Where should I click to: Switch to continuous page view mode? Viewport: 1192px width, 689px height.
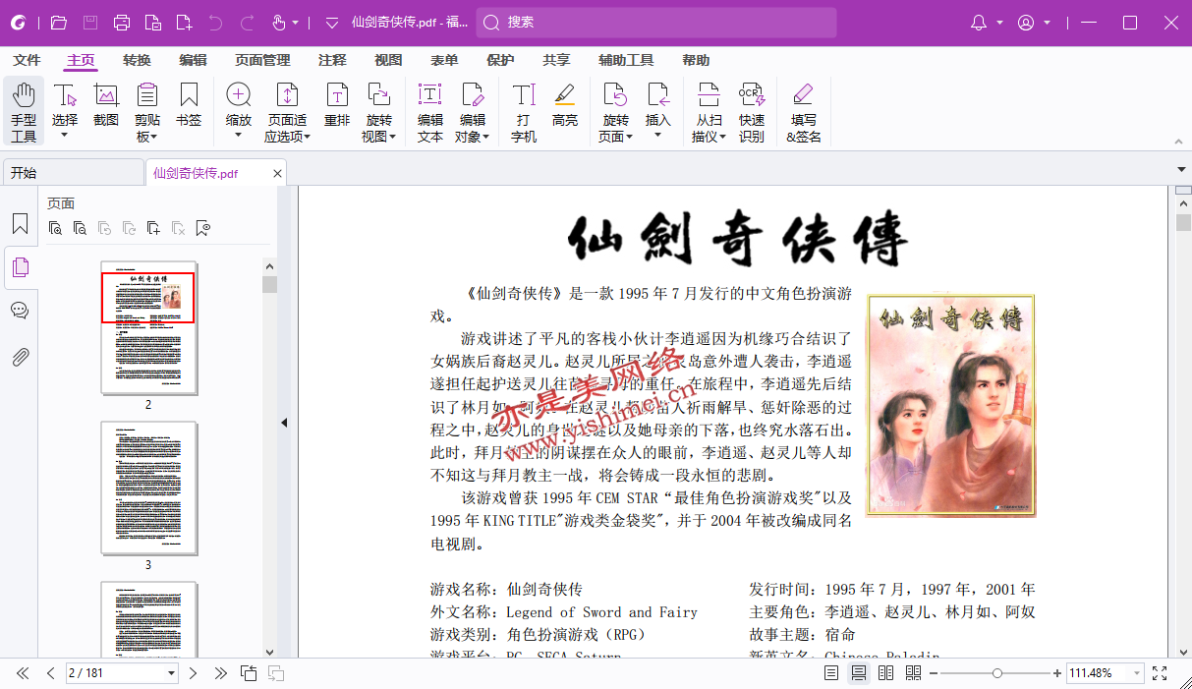(859, 673)
